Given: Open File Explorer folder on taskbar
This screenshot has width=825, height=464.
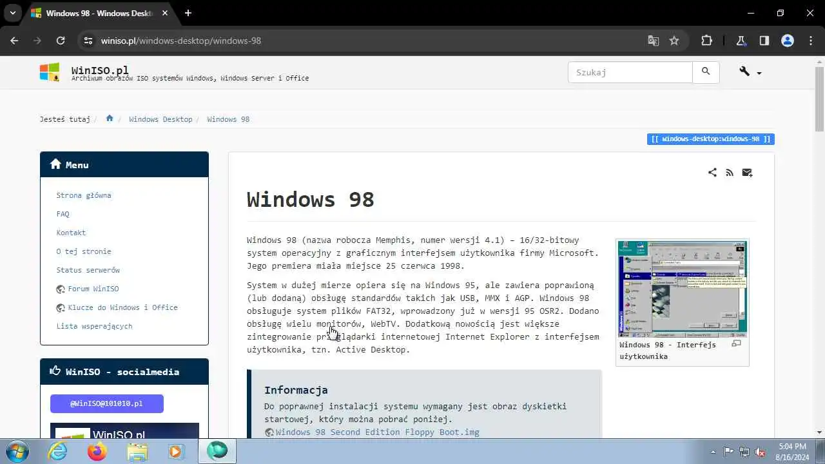Looking at the screenshot, I should [x=137, y=452].
